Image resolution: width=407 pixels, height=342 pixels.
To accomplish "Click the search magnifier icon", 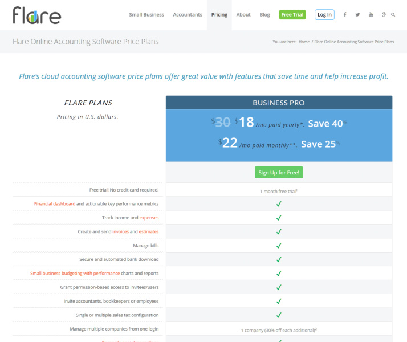I will (393, 14).
